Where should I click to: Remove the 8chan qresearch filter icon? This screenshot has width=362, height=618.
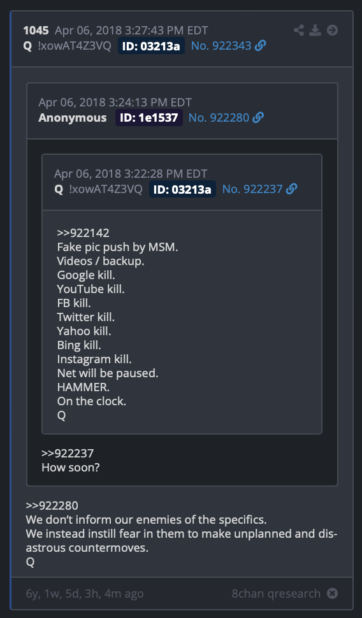point(333,593)
